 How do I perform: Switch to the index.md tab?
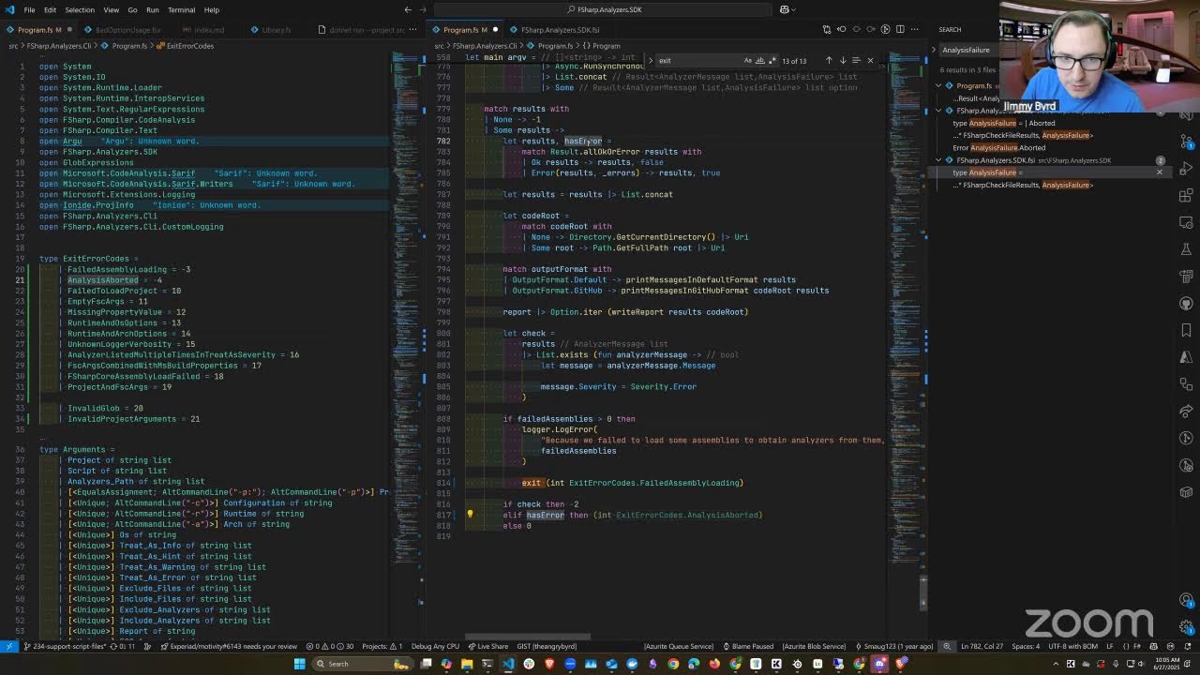pyautogui.click(x=208, y=30)
